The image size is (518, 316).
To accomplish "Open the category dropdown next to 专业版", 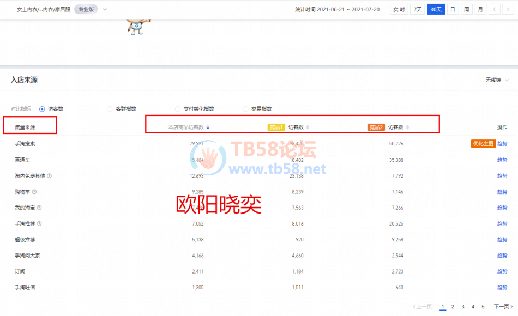I will pos(105,9).
